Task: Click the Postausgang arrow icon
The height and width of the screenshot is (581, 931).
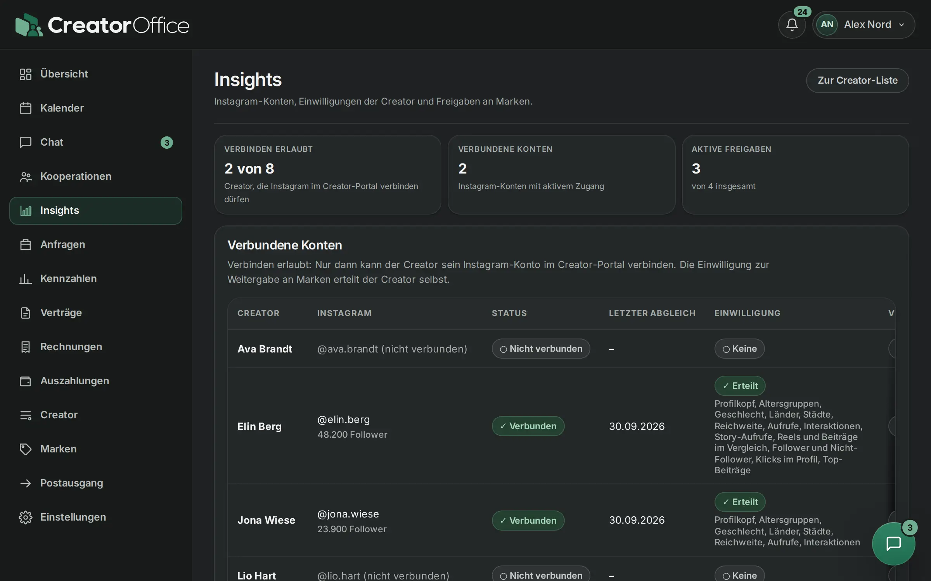Action: tap(26, 483)
